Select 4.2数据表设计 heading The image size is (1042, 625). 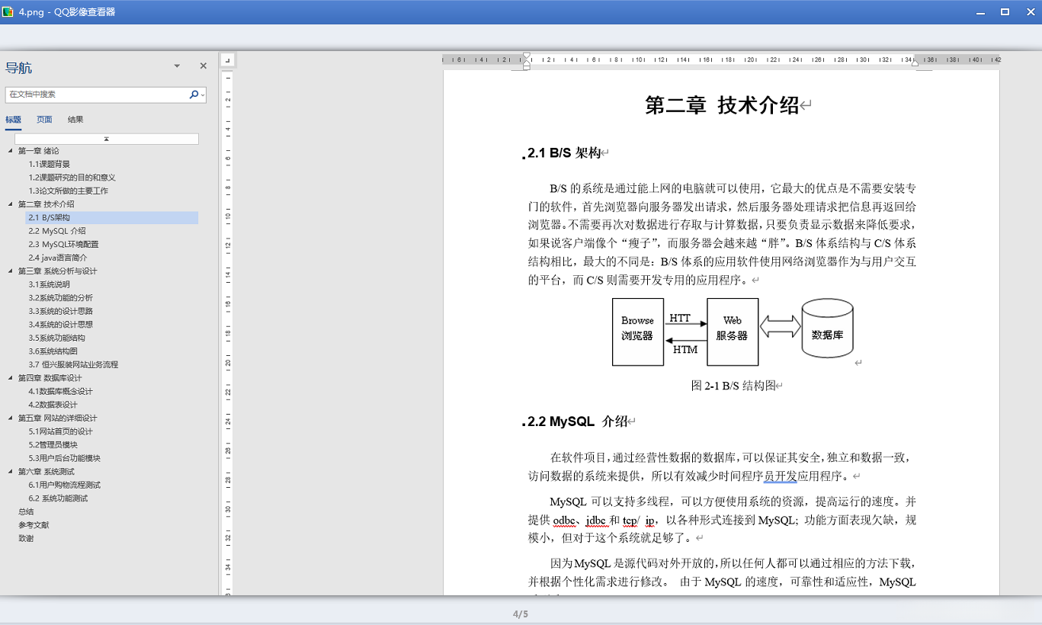53,405
